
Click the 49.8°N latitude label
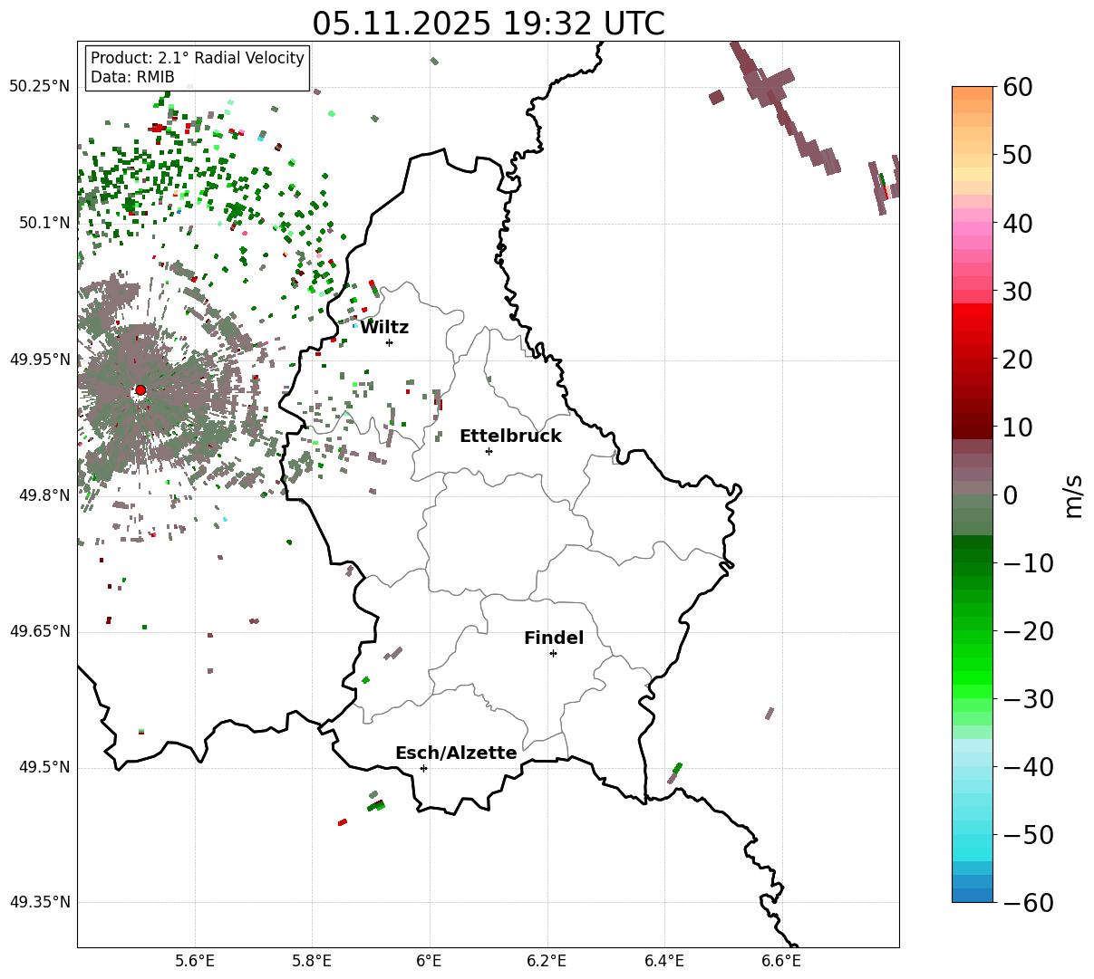click(x=44, y=495)
